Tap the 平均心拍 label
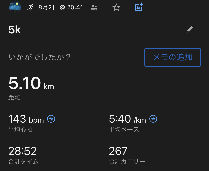Viewport: 209px width, 171px height. (x=20, y=130)
